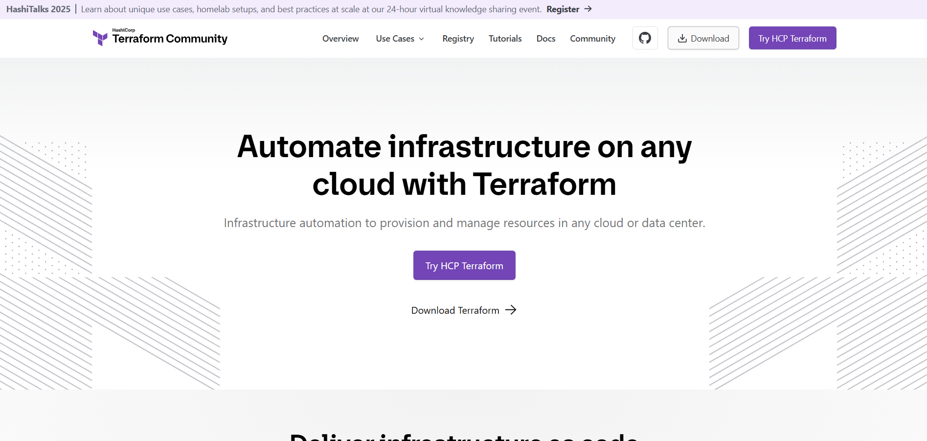Click the banner text about the 24-hour virtual event
This screenshot has width=927, height=441.
(x=311, y=9)
